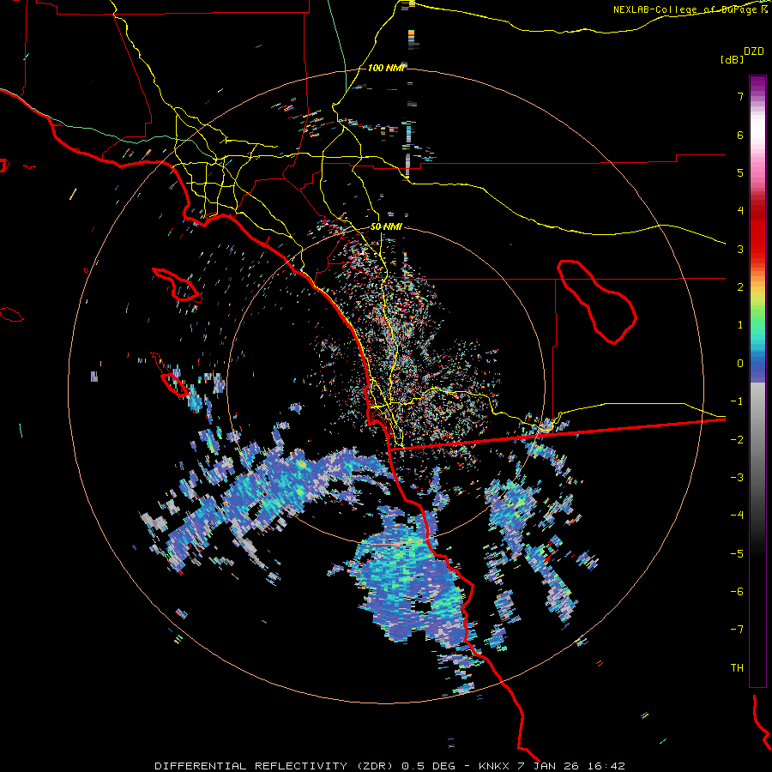772x772 pixels.
Task: Click the '50 NMI' range ring label
Action: click(x=386, y=226)
